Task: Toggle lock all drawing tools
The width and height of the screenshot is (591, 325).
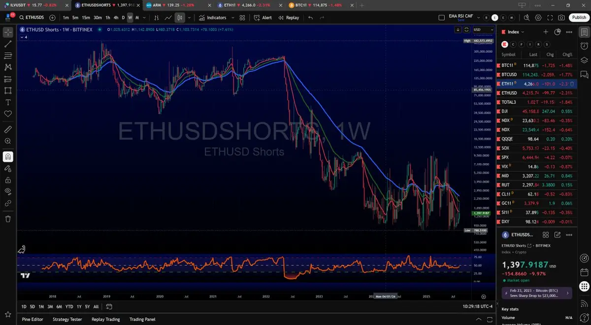Action: tap(8, 180)
